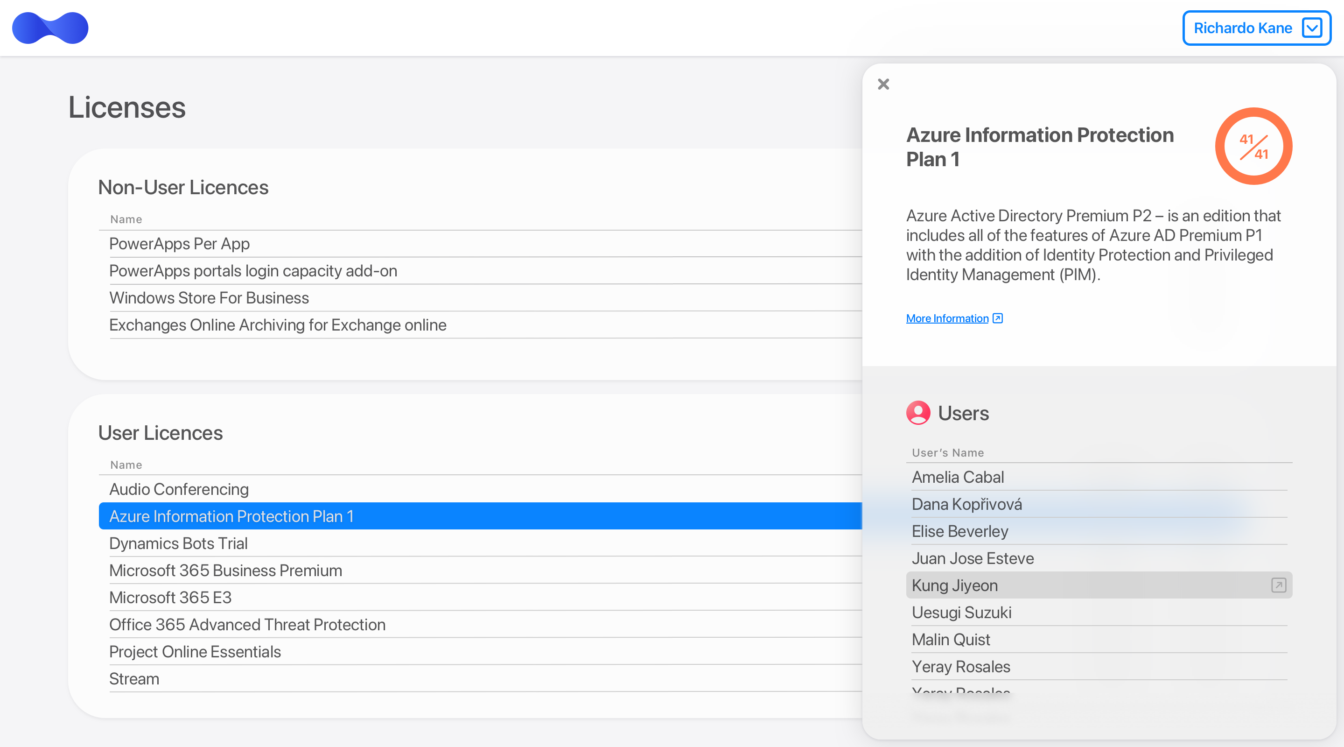Select user Juan Jose Esteve
This screenshot has height=747, width=1344.
tap(1099, 558)
